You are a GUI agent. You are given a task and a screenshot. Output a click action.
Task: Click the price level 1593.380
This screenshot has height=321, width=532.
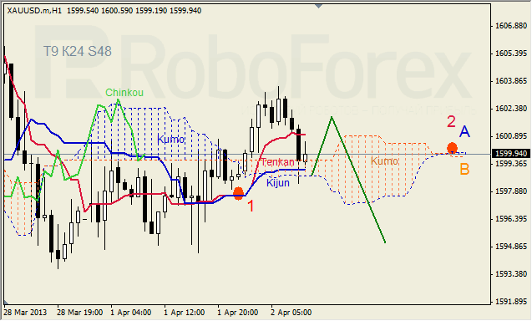[x=511, y=274]
